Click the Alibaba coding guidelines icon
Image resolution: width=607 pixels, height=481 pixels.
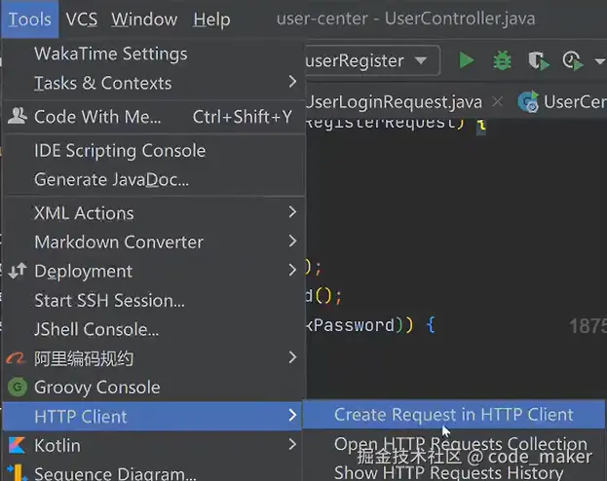click(17, 358)
